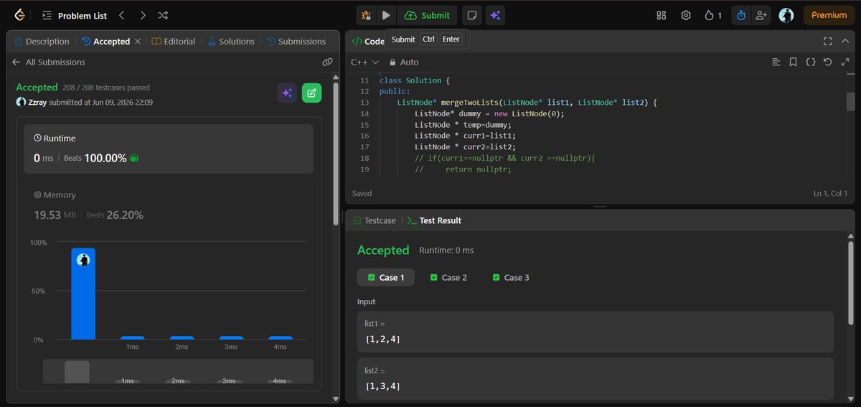The image size is (861, 407).
Task: Click the mergeTwoLists function line
Action: pos(527,103)
